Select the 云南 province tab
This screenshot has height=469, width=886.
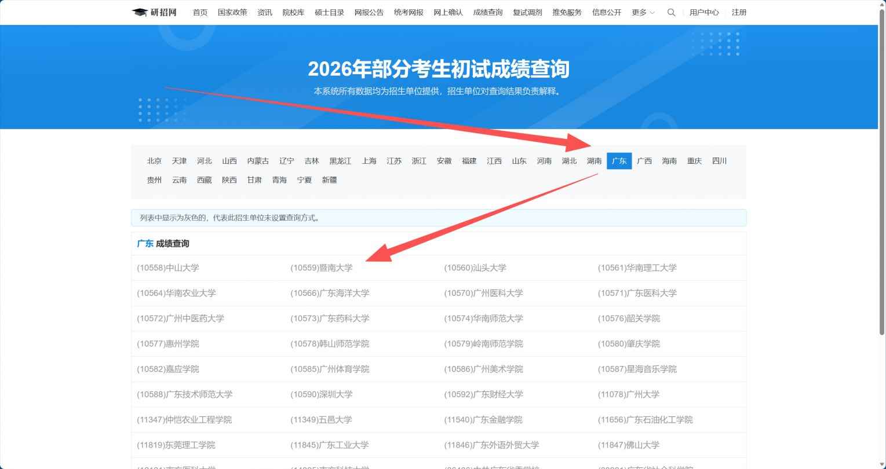click(x=179, y=180)
